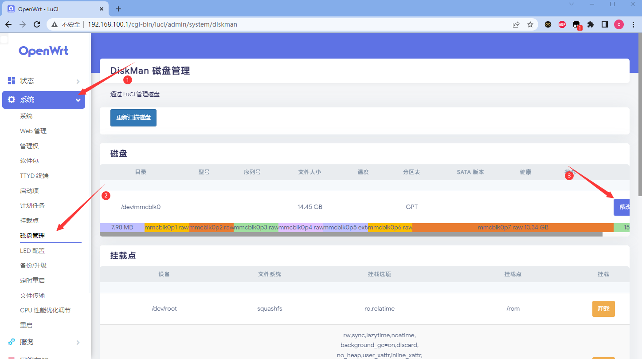Click the GPT partition table cell

pyautogui.click(x=411, y=207)
